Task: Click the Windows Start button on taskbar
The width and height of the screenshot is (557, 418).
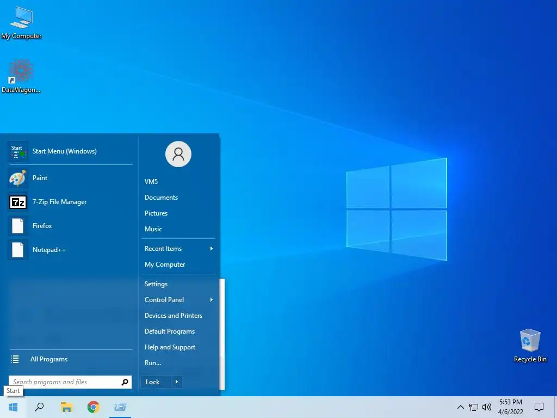Action: [13, 407]
